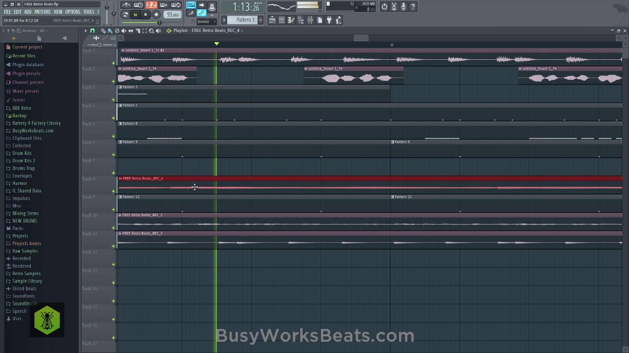Activate the Playback speaker tool in playlist
The height and width of the screenshot is (353, 629).
pyautogui.click(x=158, y=30)
